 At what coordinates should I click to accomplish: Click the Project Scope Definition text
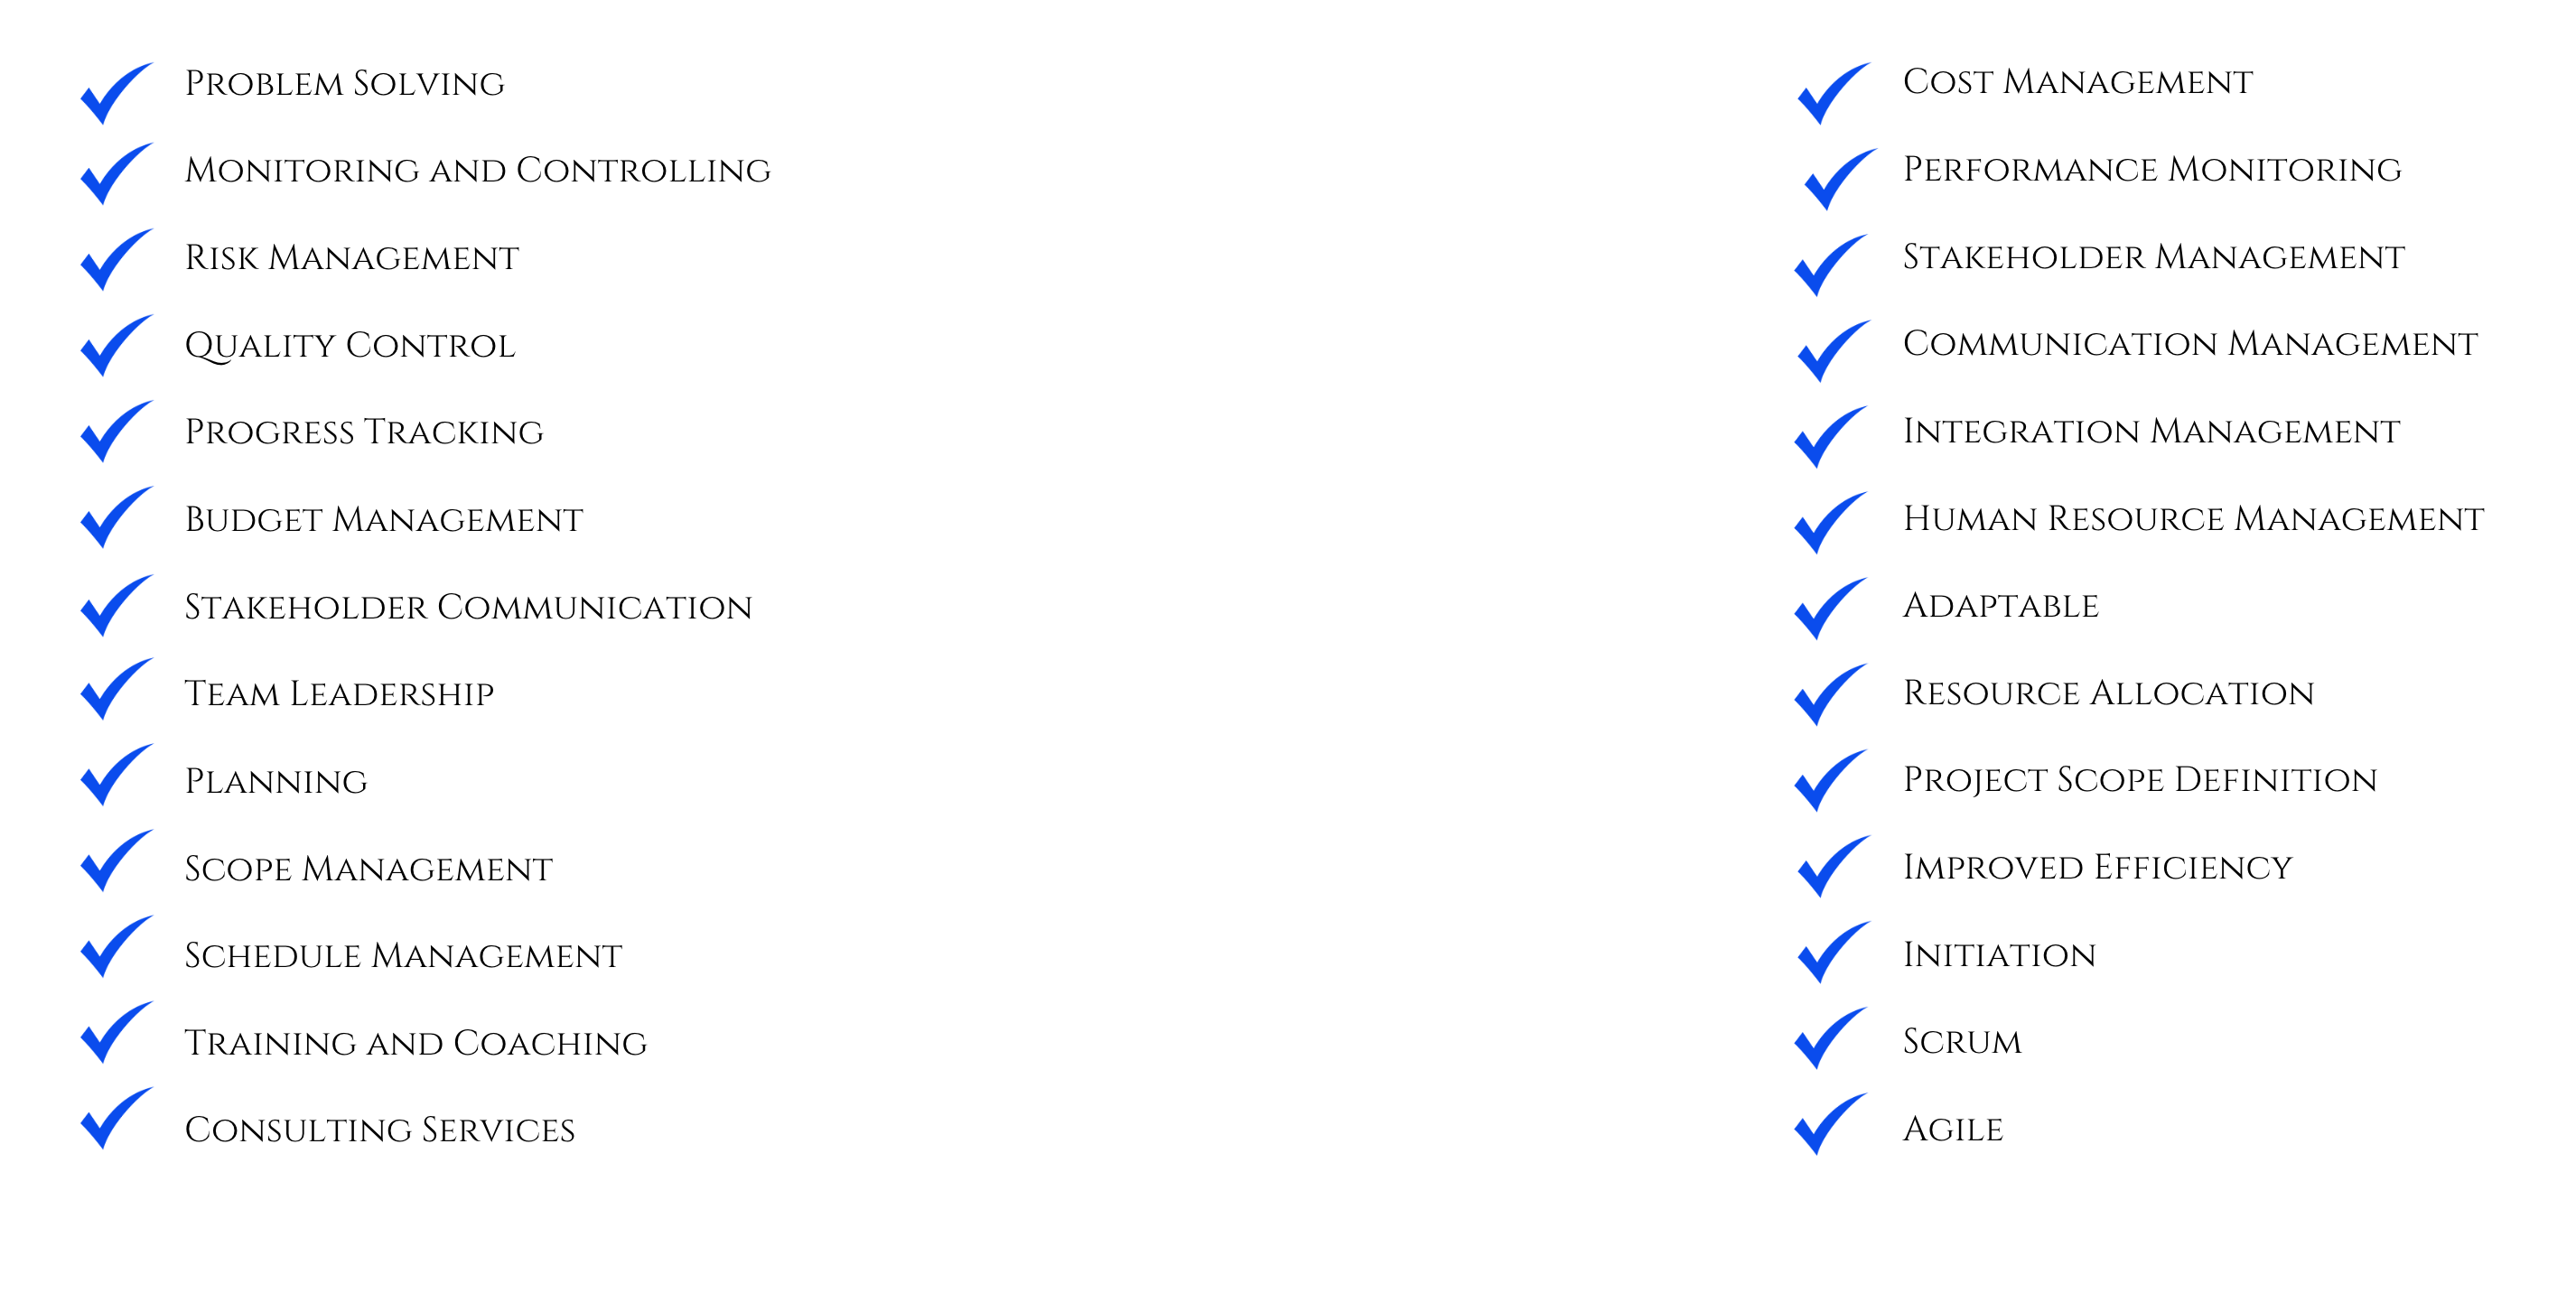click(2140, 780)
